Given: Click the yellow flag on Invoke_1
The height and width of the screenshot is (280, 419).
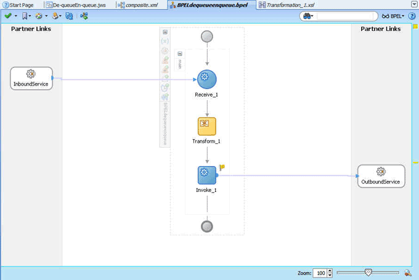Looking at the screenshot, I should [222, 167].
